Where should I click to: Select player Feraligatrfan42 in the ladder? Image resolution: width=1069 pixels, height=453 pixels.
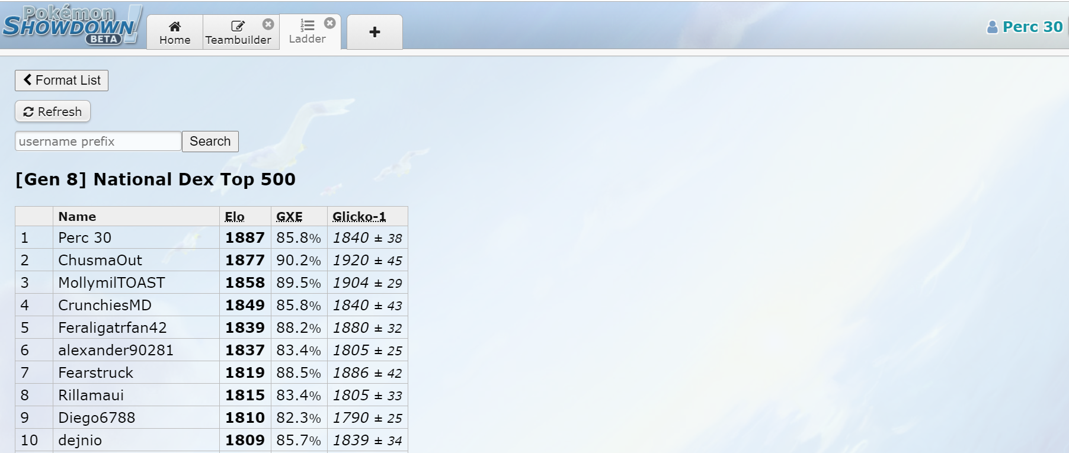pyautogui.click(x=113, y=328)
